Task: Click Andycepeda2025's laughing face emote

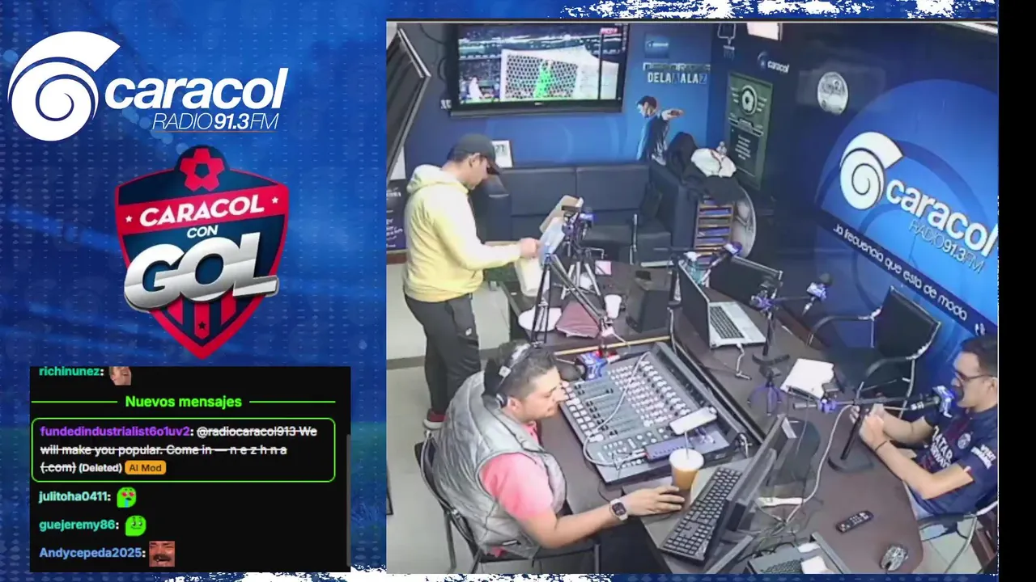Action: (x=162, y=554)
